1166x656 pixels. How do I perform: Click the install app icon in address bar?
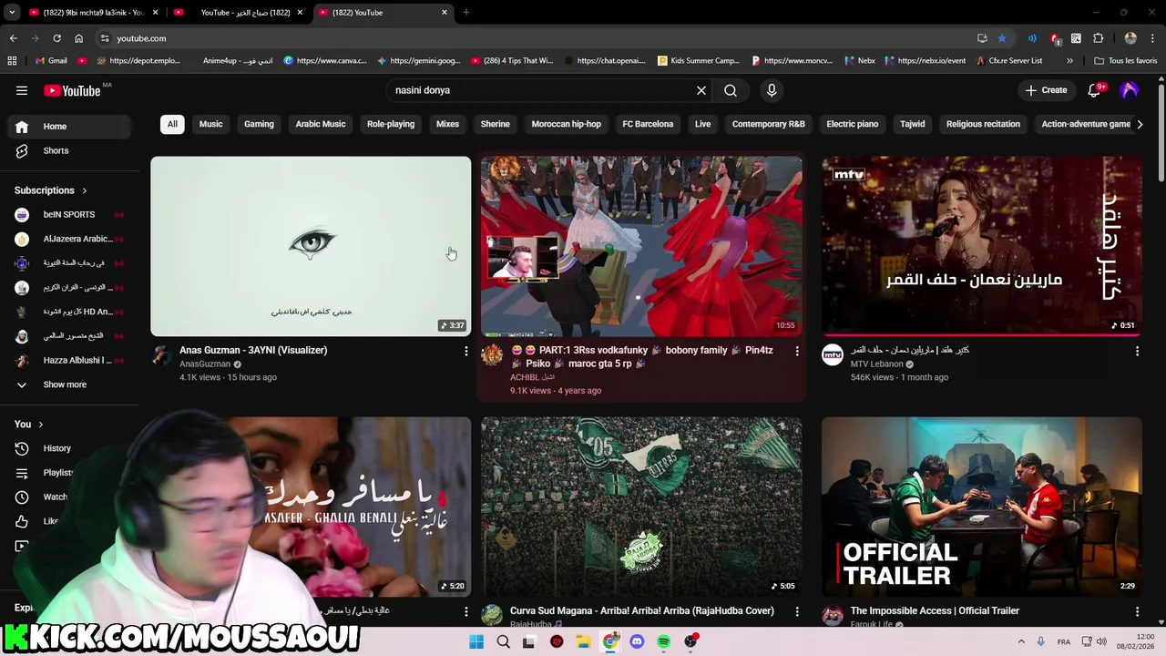pyautogui.click(x=982, y=38)
